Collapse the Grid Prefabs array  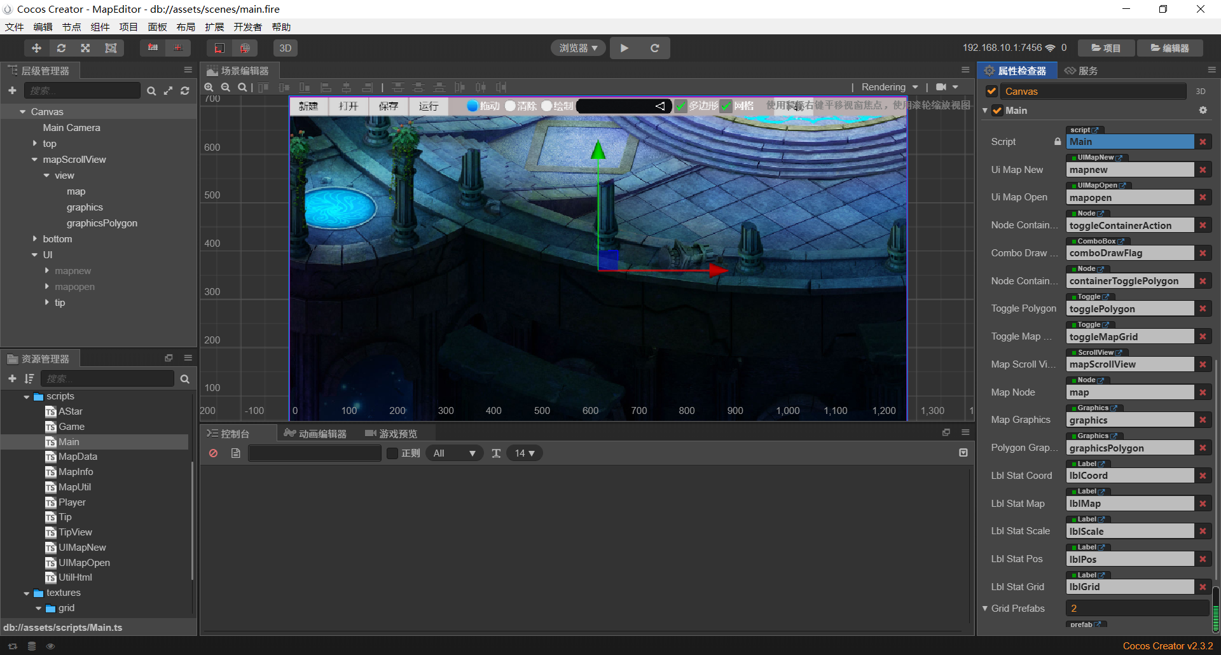(985, 609)
